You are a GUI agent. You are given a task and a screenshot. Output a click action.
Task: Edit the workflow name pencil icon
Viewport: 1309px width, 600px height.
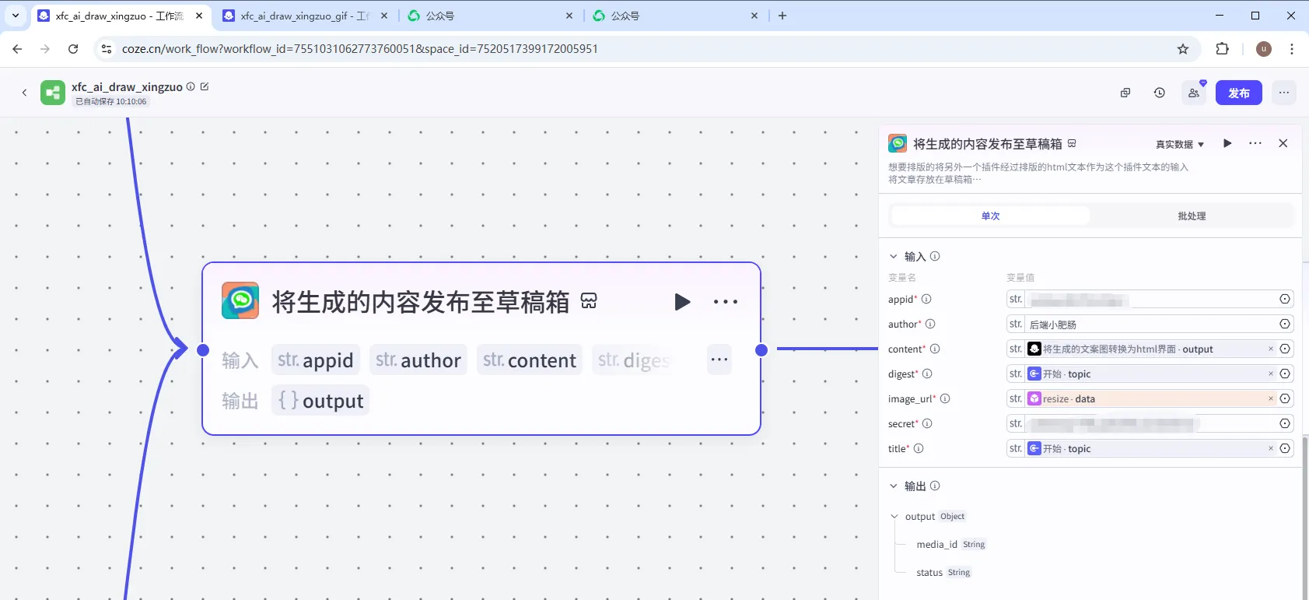coord(205,86)
